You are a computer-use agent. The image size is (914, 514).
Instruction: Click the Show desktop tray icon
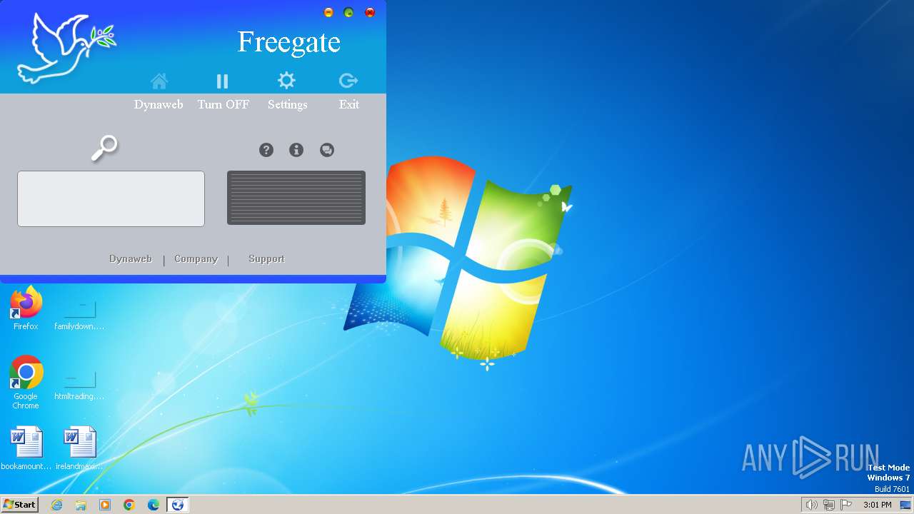point(905,505)
